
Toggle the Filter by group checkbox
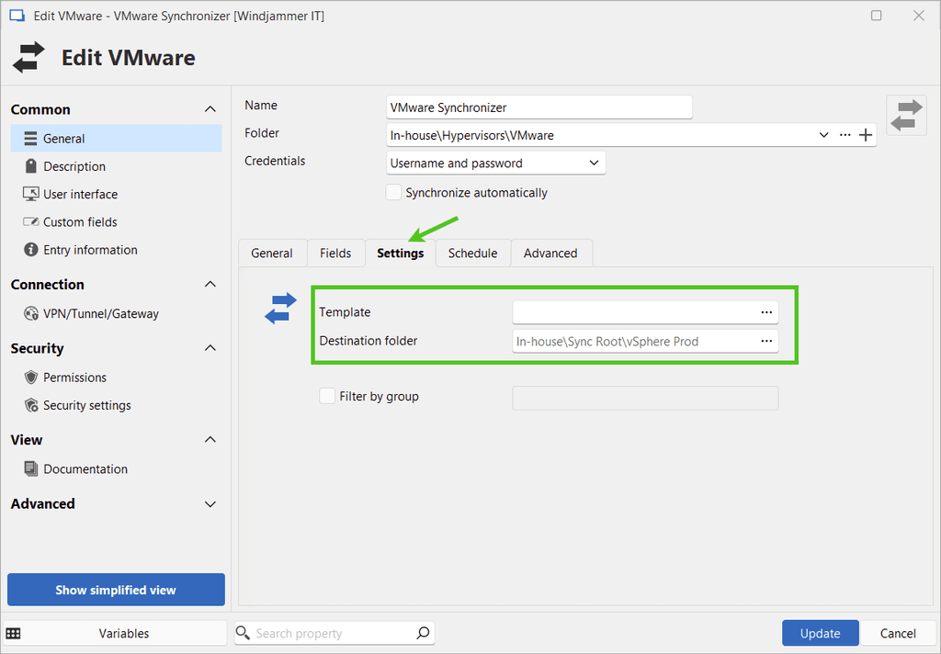coord(327,396)
